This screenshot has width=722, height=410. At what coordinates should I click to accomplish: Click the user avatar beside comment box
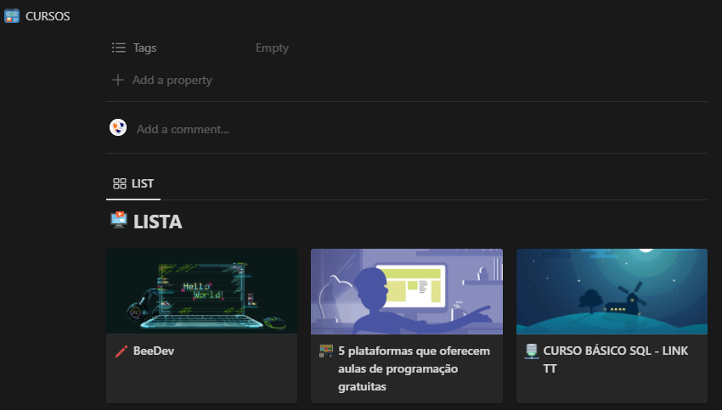pos(118,127)
